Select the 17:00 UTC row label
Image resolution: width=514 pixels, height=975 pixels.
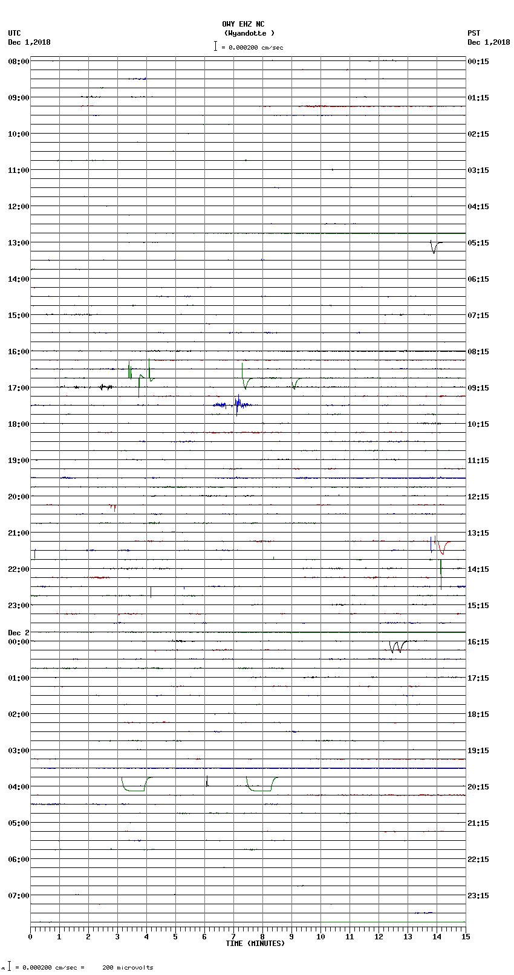click(19, 388)
